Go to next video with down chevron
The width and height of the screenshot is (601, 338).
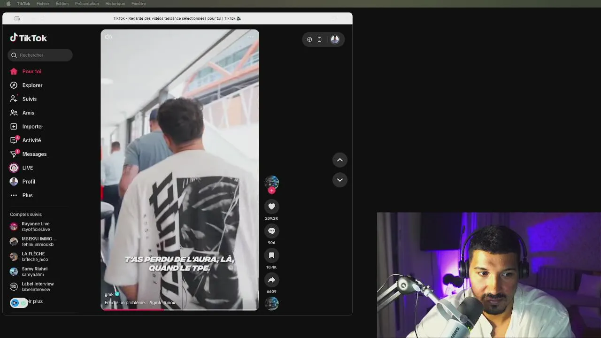click(339, 180)
